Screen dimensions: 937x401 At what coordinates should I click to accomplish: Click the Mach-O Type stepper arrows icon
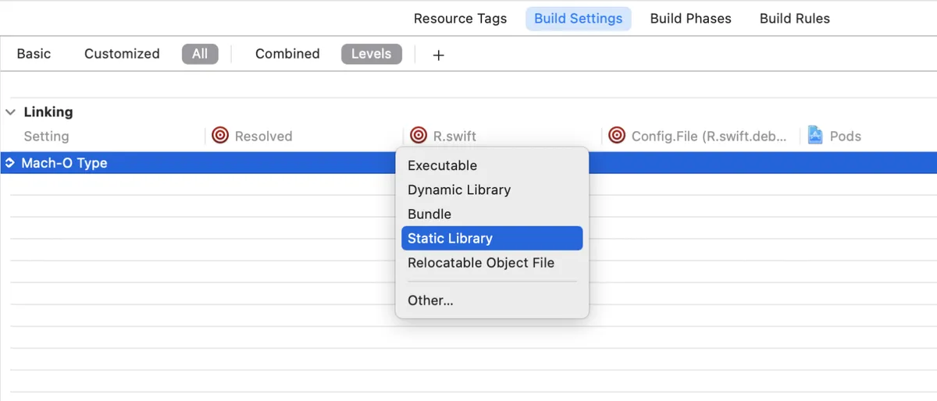click(9, 163)
